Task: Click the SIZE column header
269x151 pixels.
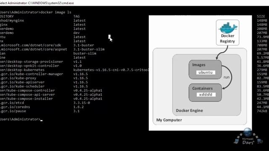Action: (x=261, y=16)
